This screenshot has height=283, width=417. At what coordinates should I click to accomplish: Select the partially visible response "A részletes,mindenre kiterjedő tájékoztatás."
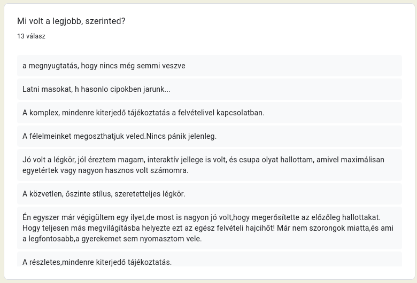(97, 262)
